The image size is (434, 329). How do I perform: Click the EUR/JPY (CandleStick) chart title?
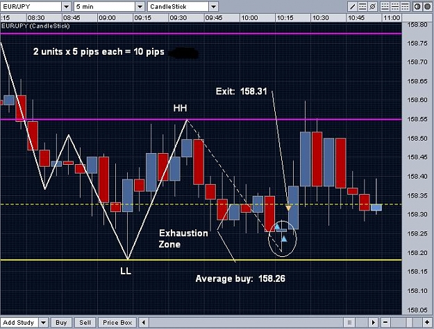coord(35,26)
